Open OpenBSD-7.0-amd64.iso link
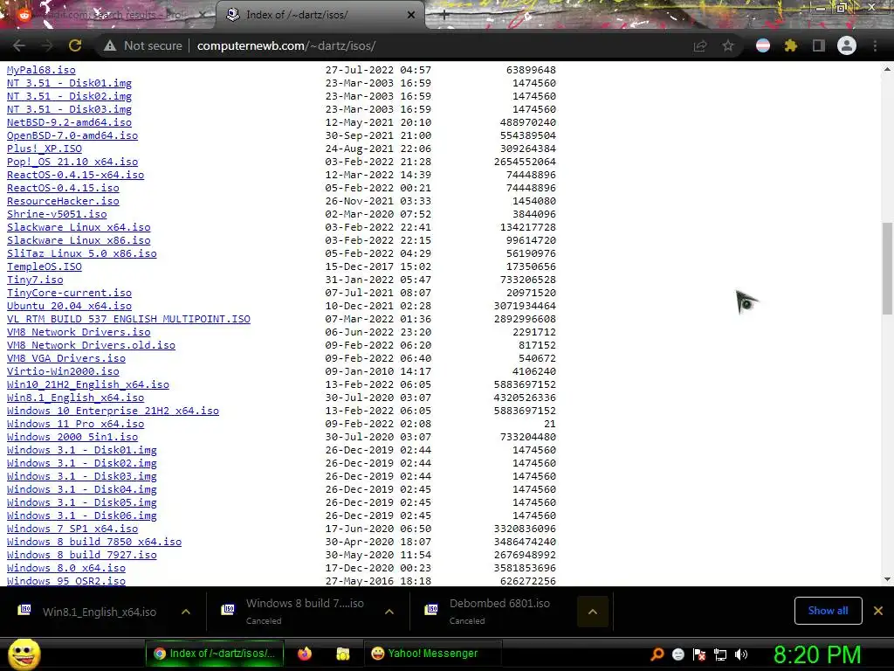 72,135
